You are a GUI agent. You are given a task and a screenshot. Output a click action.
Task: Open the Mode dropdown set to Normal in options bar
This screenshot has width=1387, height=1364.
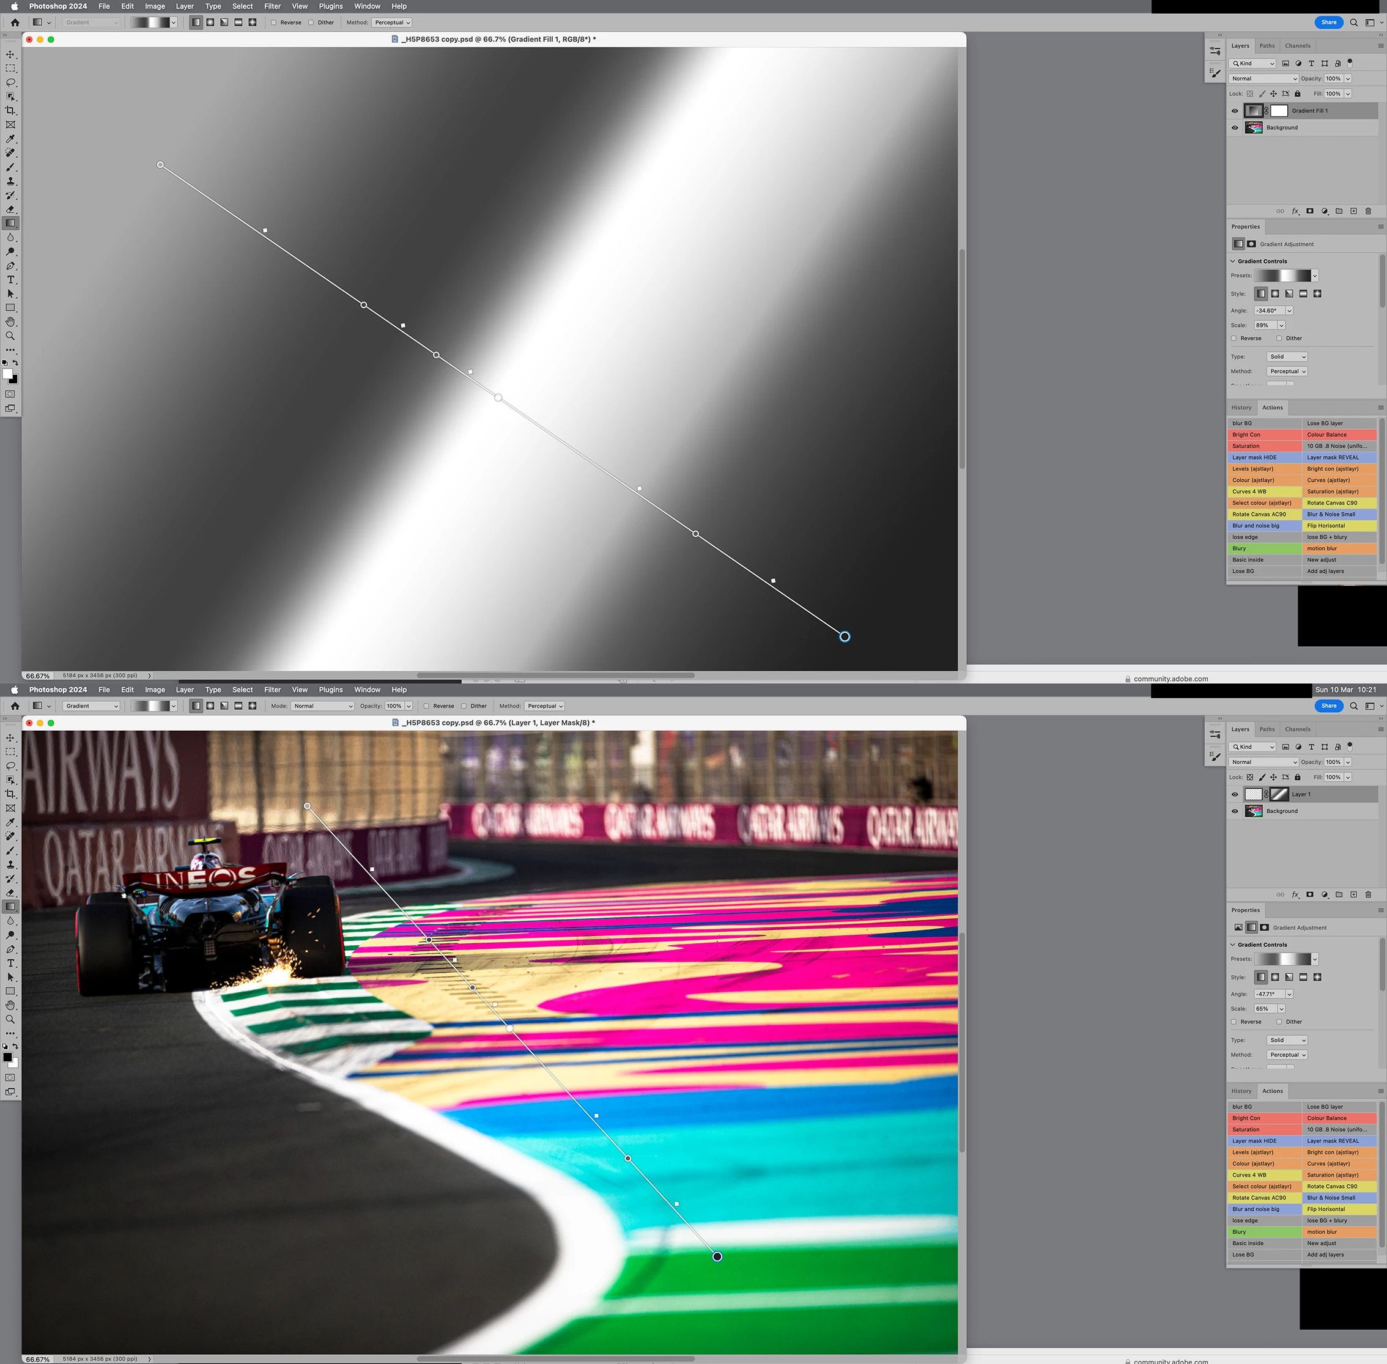coord(322,706)
